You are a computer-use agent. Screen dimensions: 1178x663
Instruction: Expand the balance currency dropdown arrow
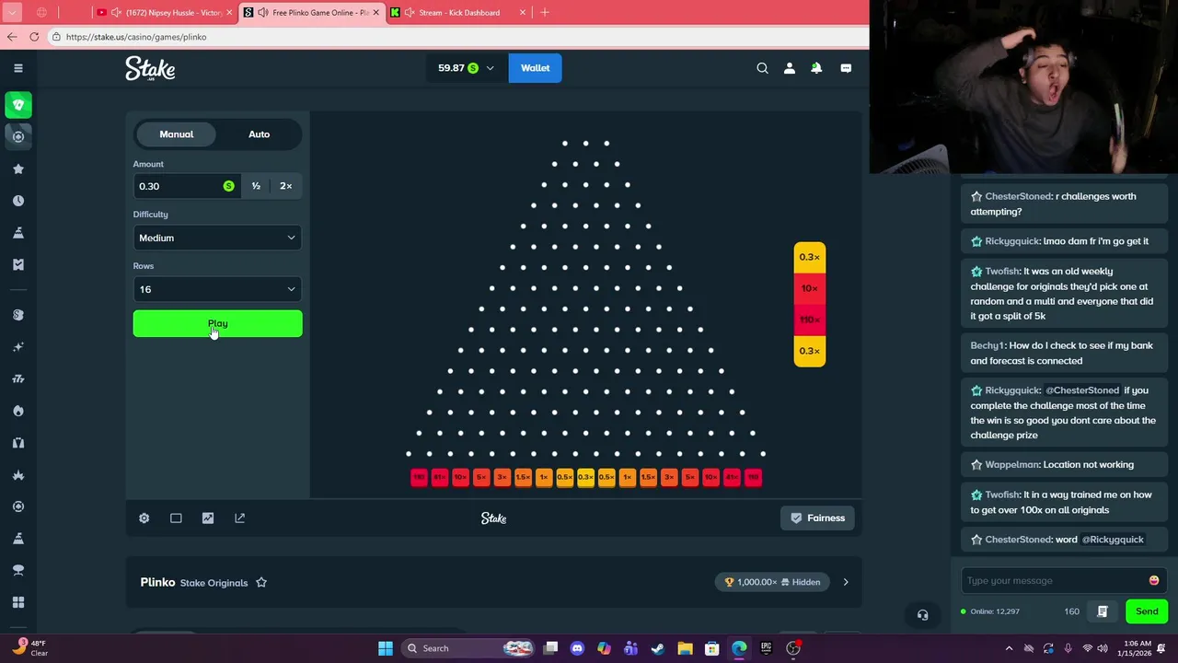[490, 68]
